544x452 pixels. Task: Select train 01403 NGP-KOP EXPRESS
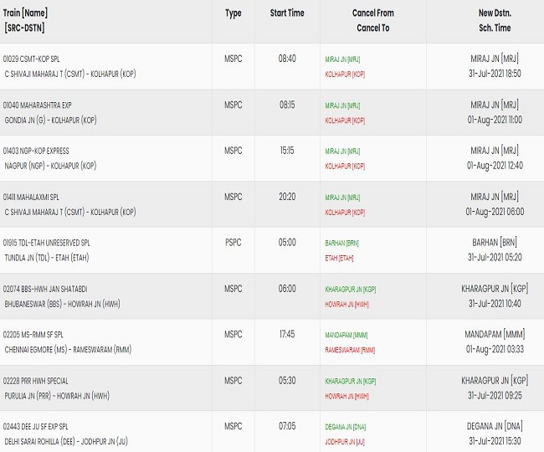point(36,151)
